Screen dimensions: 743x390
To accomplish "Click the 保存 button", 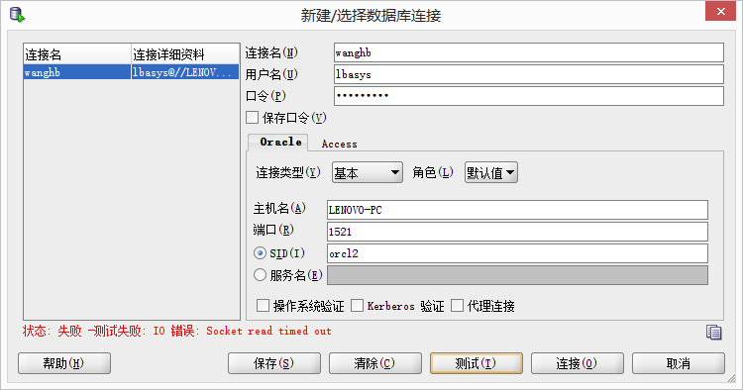I will click(273, 363).
